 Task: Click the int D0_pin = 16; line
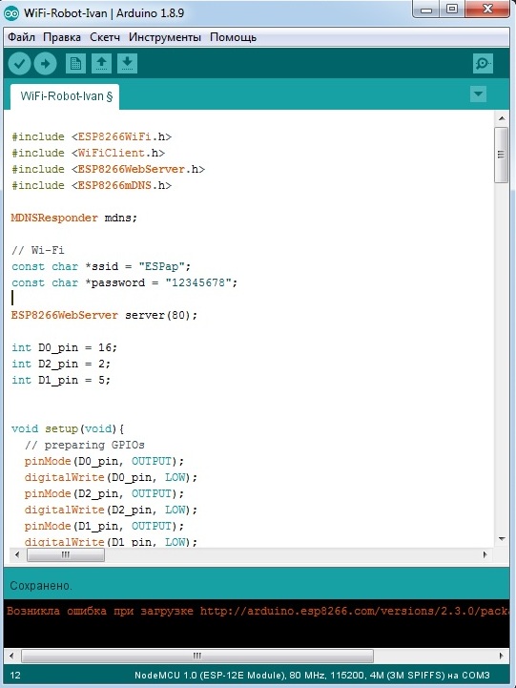tap(65, 348)
